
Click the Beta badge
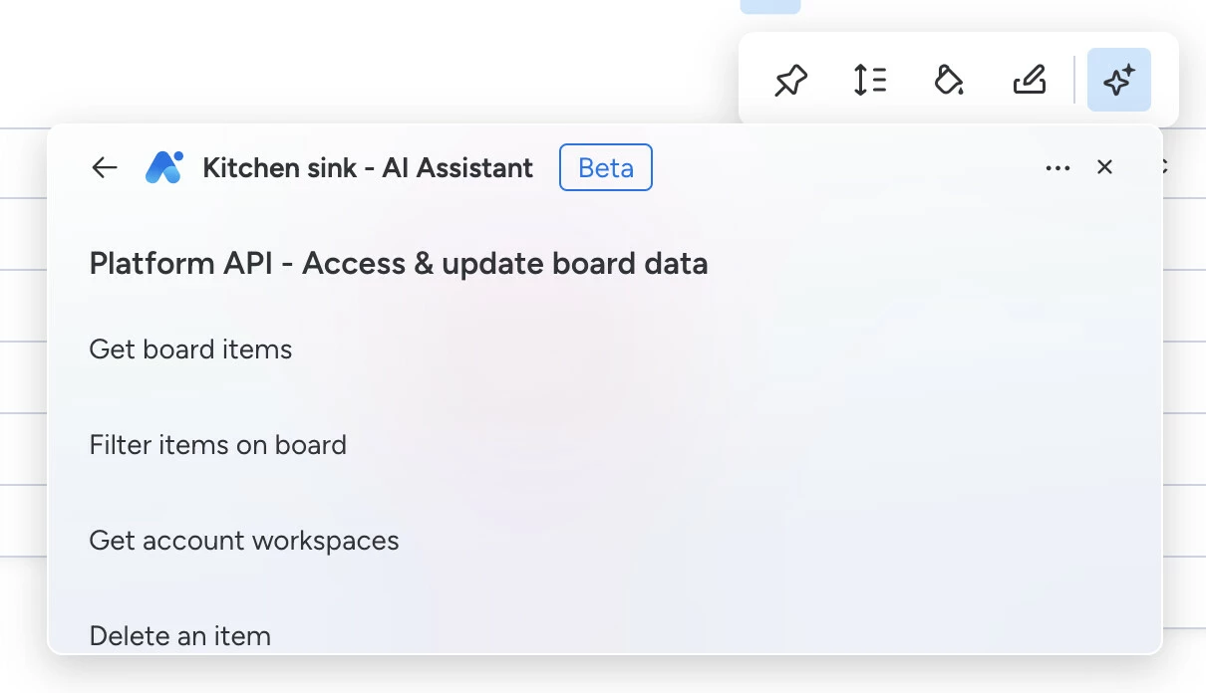(606, 167)
